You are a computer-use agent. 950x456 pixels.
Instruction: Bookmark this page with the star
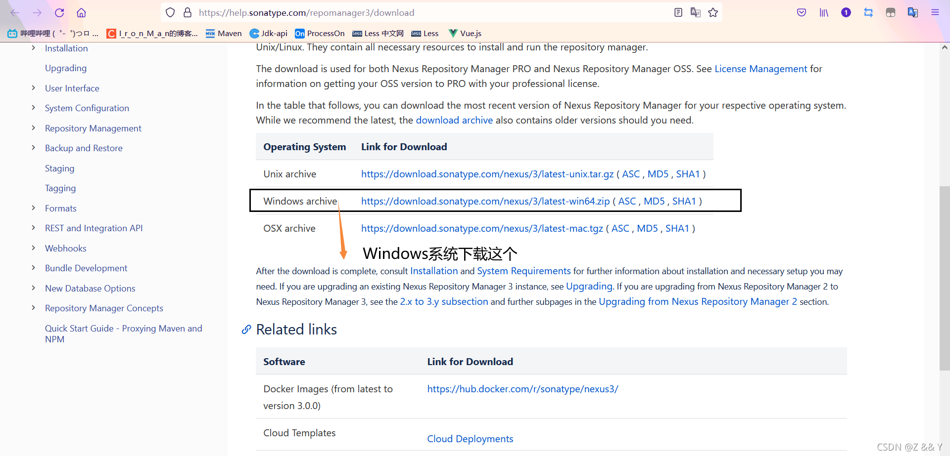coord(713,13)
